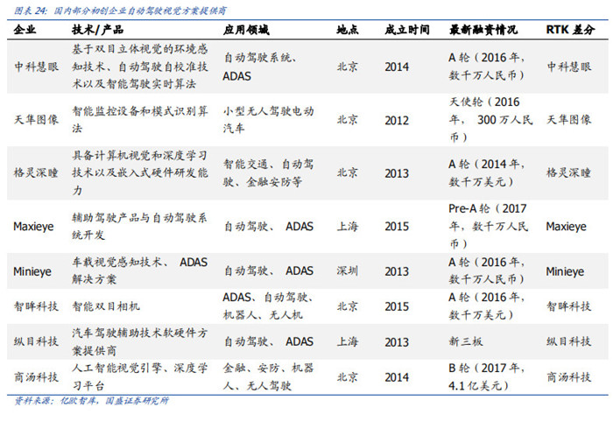
Task: Click the 新三板 financing cell
Action: [x=466, y=341]
